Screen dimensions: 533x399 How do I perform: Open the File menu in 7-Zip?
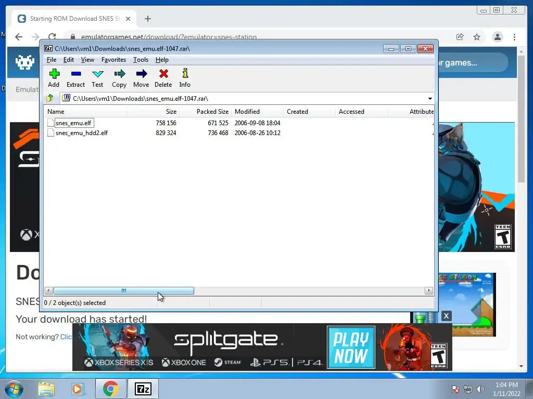tap(52, 60)
